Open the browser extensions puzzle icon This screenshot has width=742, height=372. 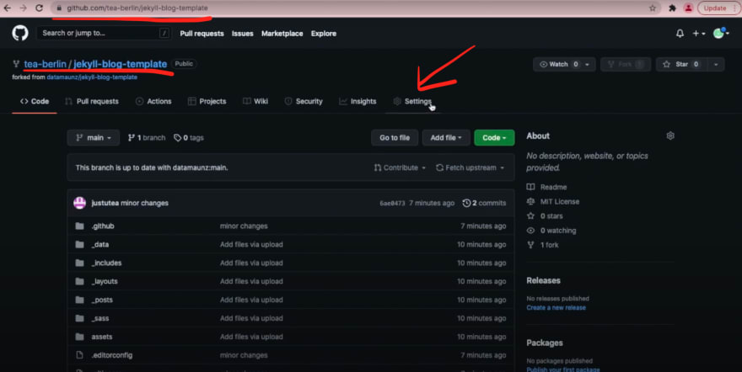coord(672,8)
